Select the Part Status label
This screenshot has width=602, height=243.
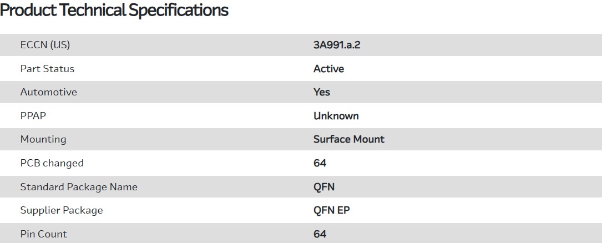[x=47, y=69]
